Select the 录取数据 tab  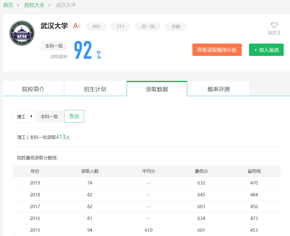click(x=157, y=89)
